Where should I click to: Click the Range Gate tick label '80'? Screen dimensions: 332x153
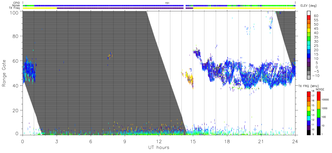click(x=15, y=36)
